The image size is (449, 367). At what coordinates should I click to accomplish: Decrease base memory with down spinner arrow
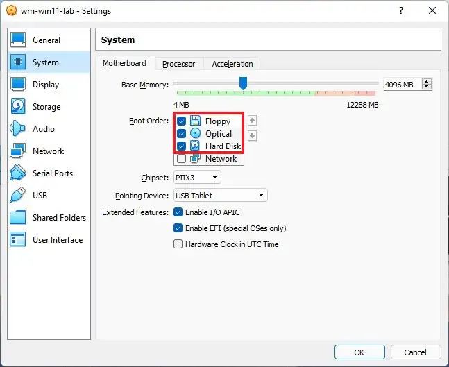click(427, 87)
